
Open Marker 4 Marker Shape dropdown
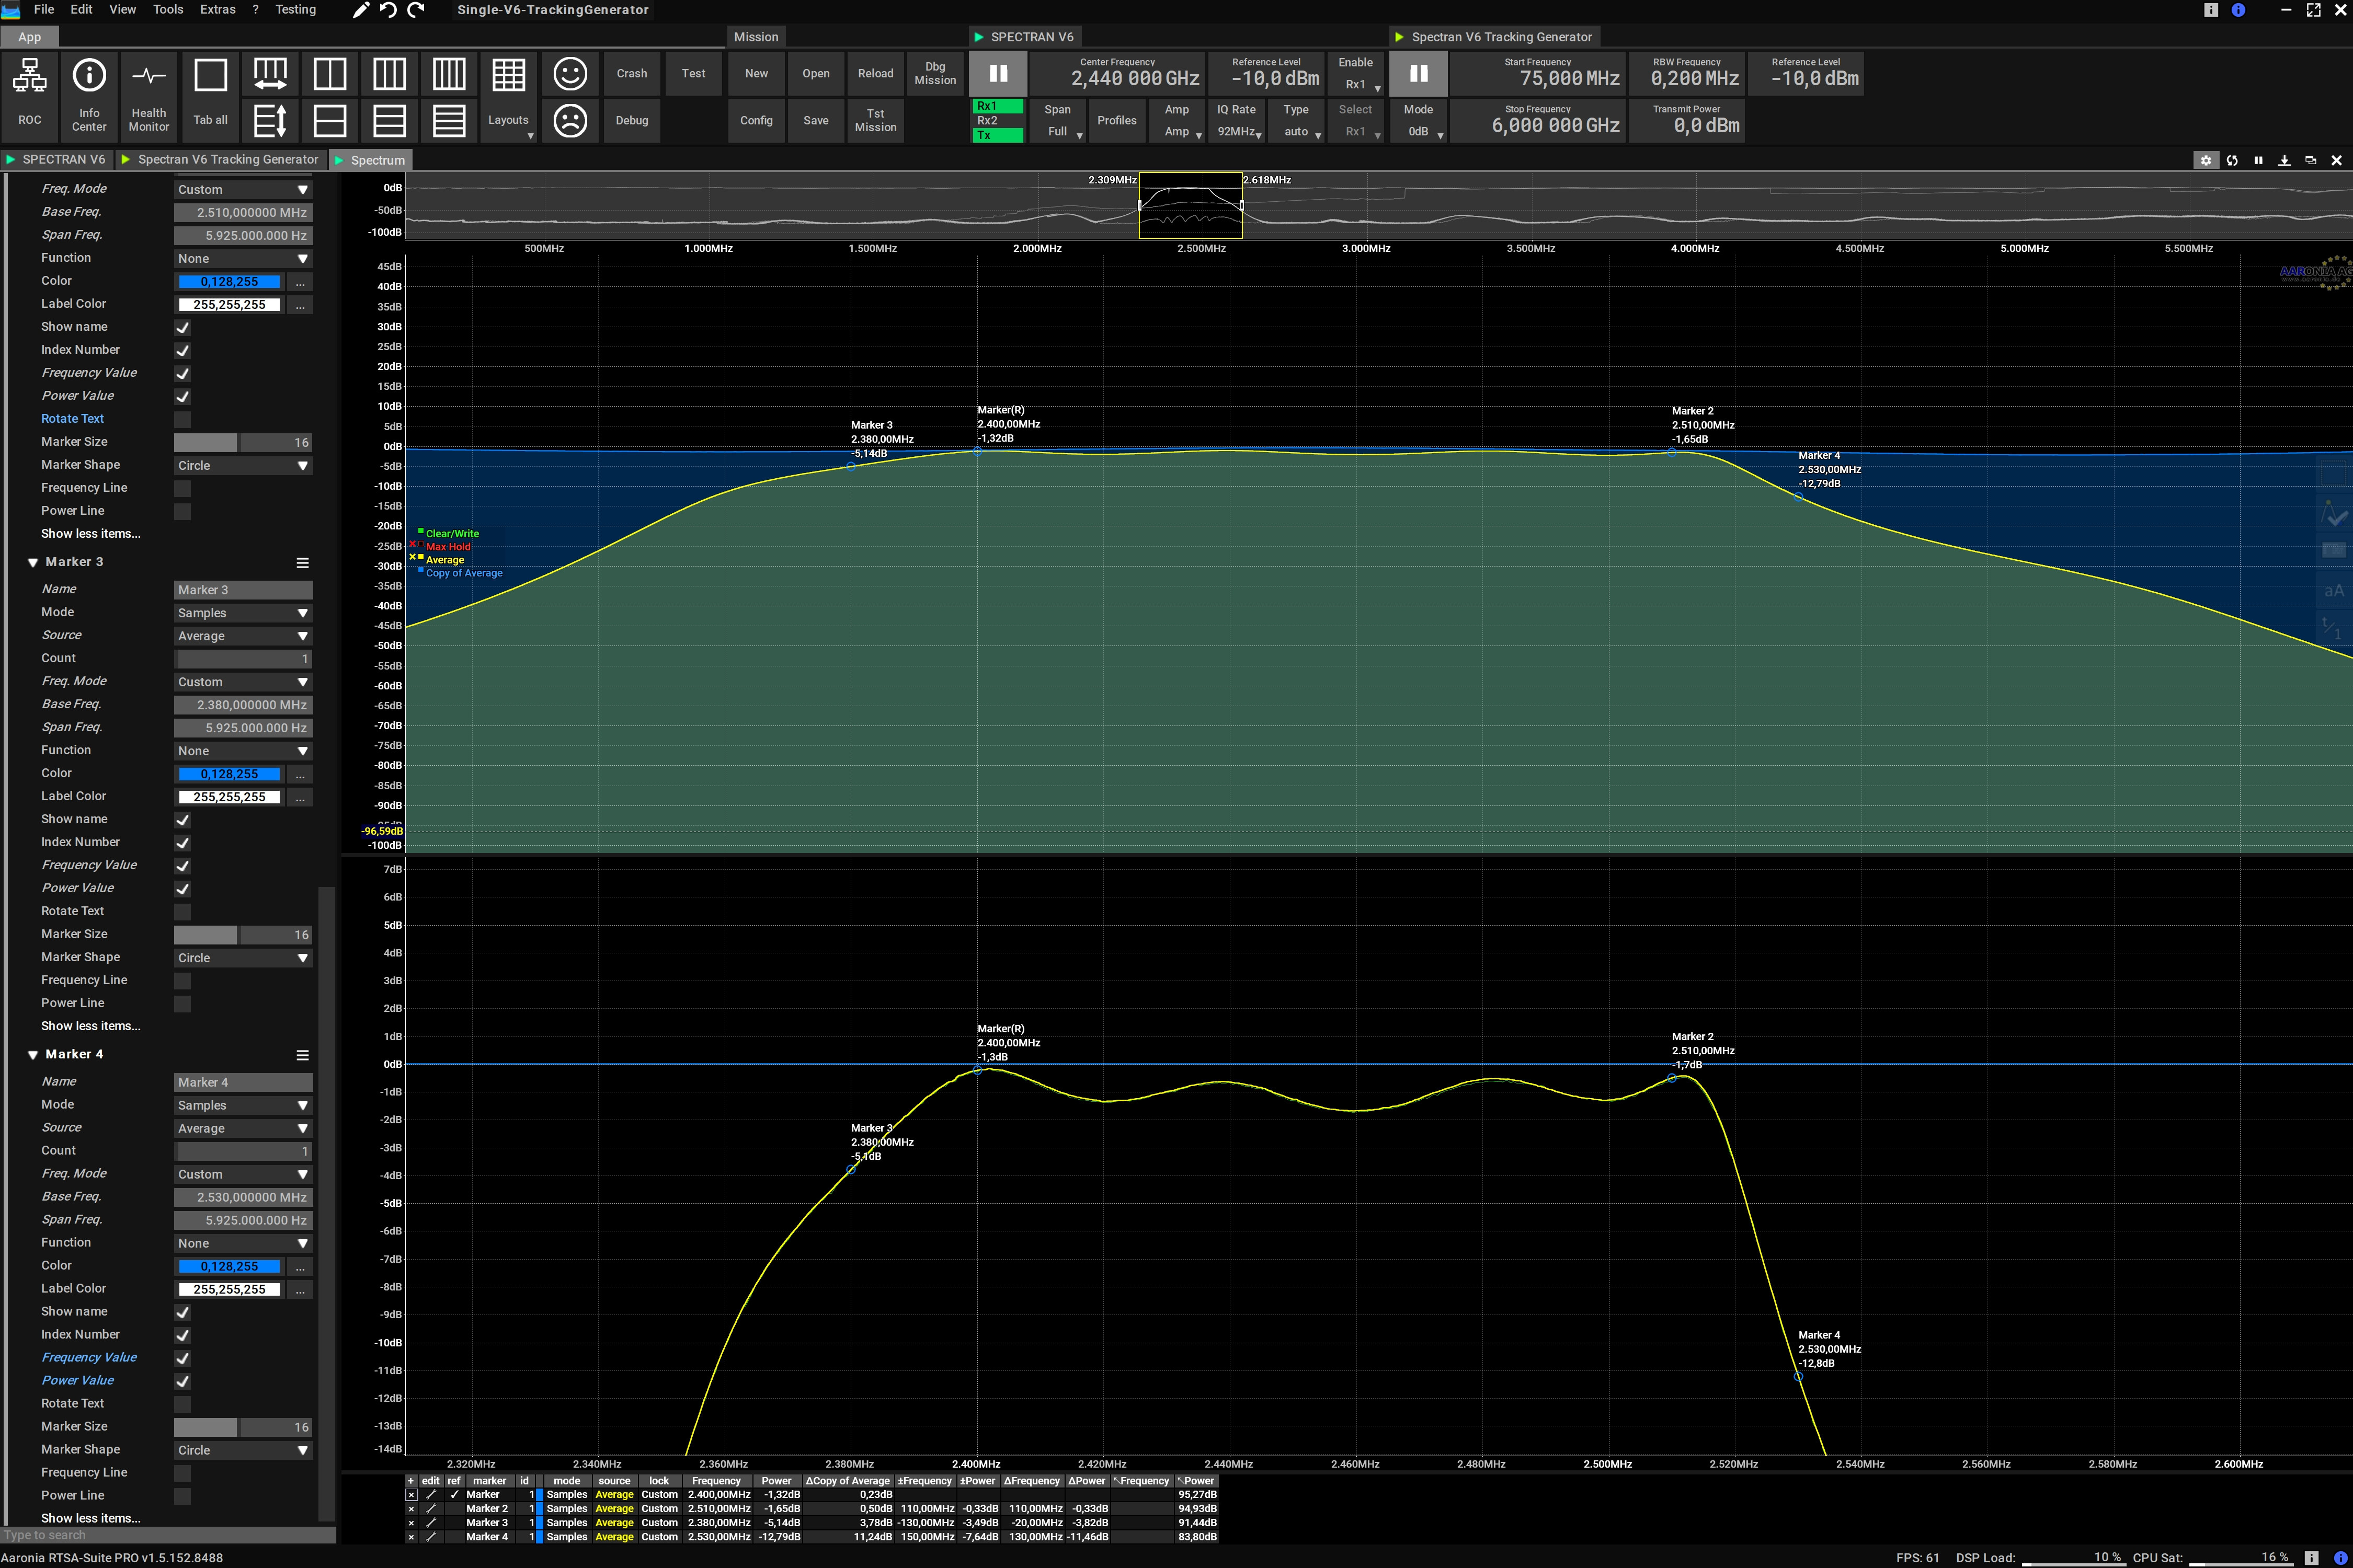pos(243,1450)
